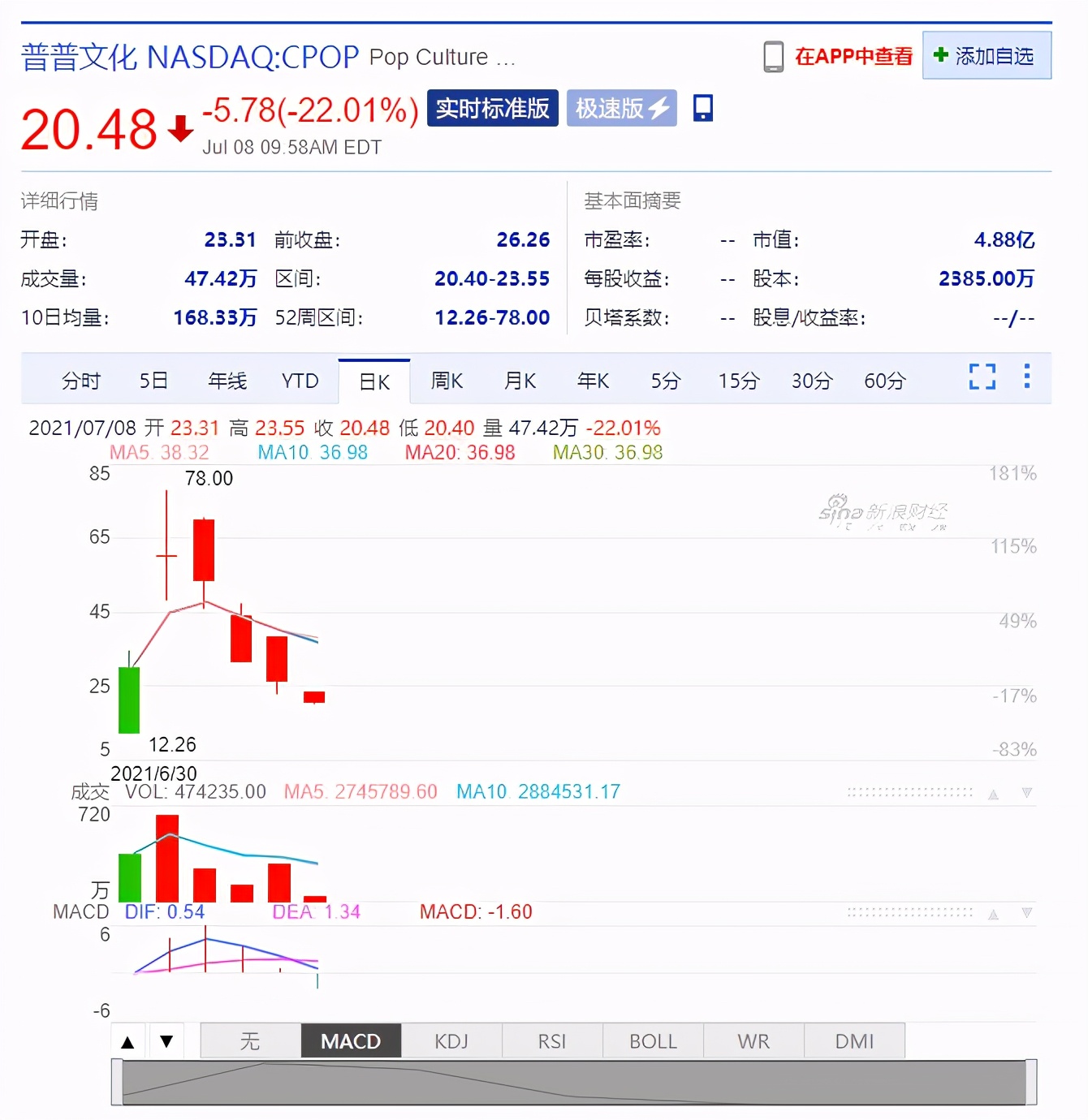
Task: Click the 区间 value 20.40-23.55
Action: (x=492, y=278)
